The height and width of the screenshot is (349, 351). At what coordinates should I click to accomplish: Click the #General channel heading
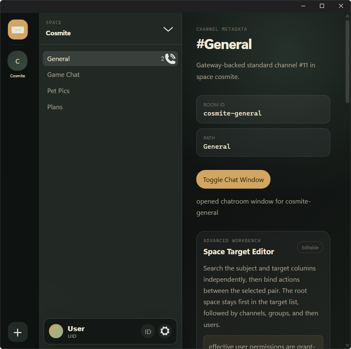click(x=224, y=44)
